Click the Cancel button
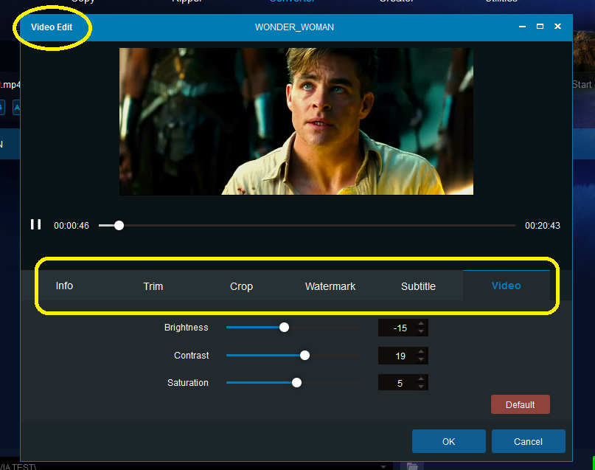This screenshot has width=595, height=470. pyautogui.click(x=528, y=441)
